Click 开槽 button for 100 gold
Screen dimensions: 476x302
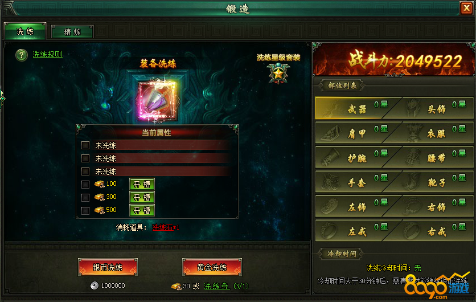142,184
